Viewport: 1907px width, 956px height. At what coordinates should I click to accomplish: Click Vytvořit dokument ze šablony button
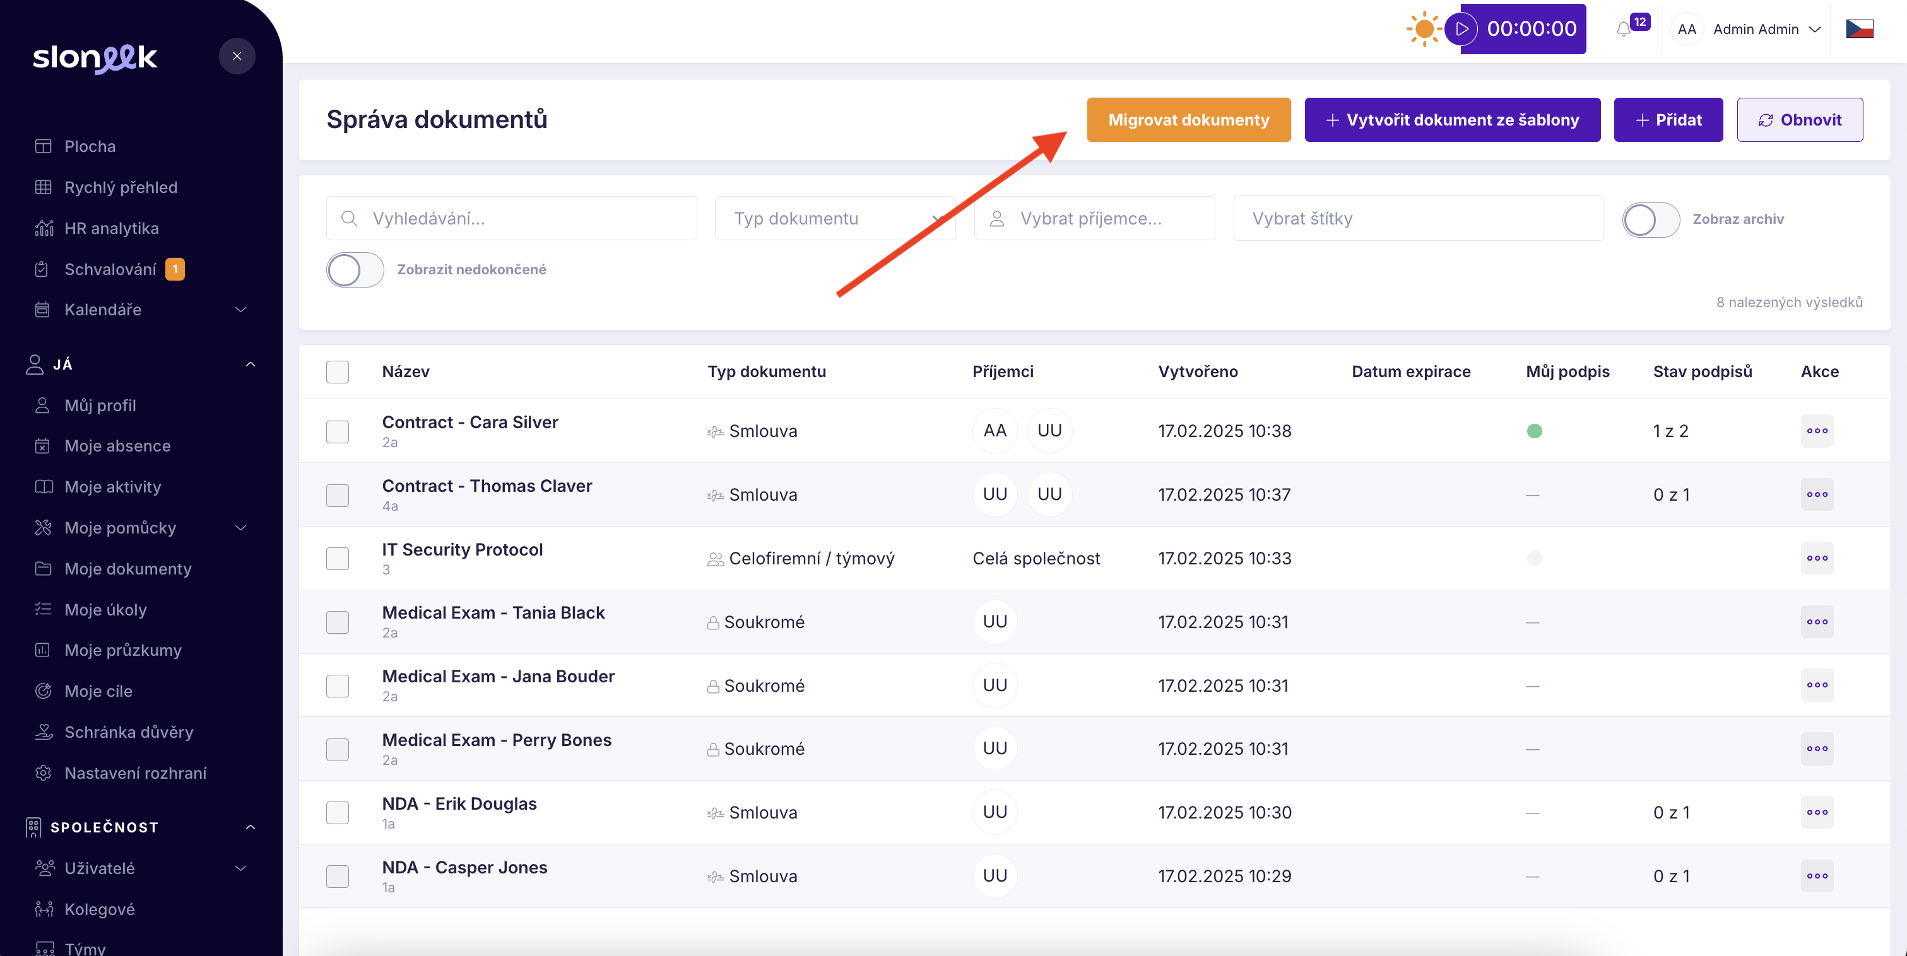1452,120
